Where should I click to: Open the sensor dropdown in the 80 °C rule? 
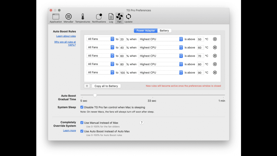click(160, 64)
